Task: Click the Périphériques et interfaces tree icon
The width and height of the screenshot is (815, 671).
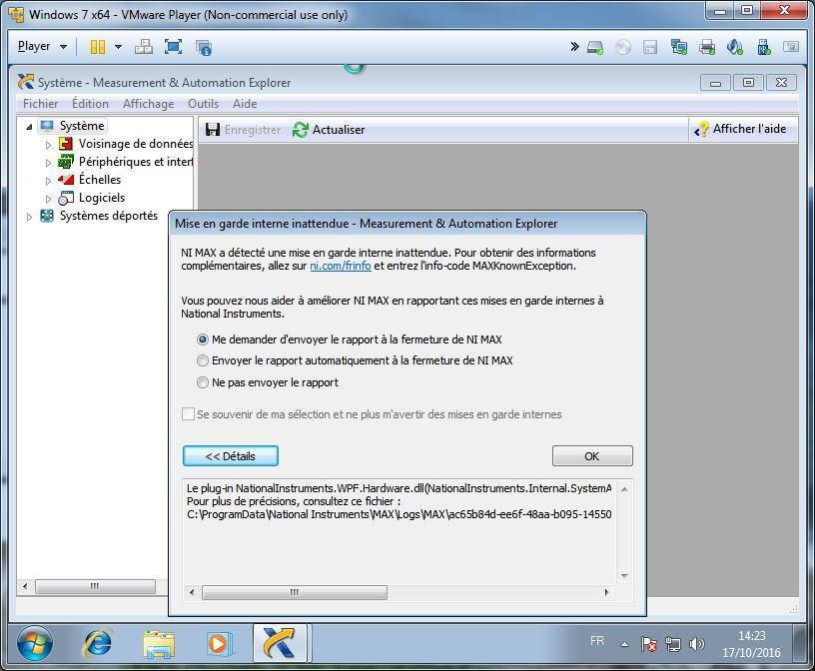Action: [x=66, y=162]
